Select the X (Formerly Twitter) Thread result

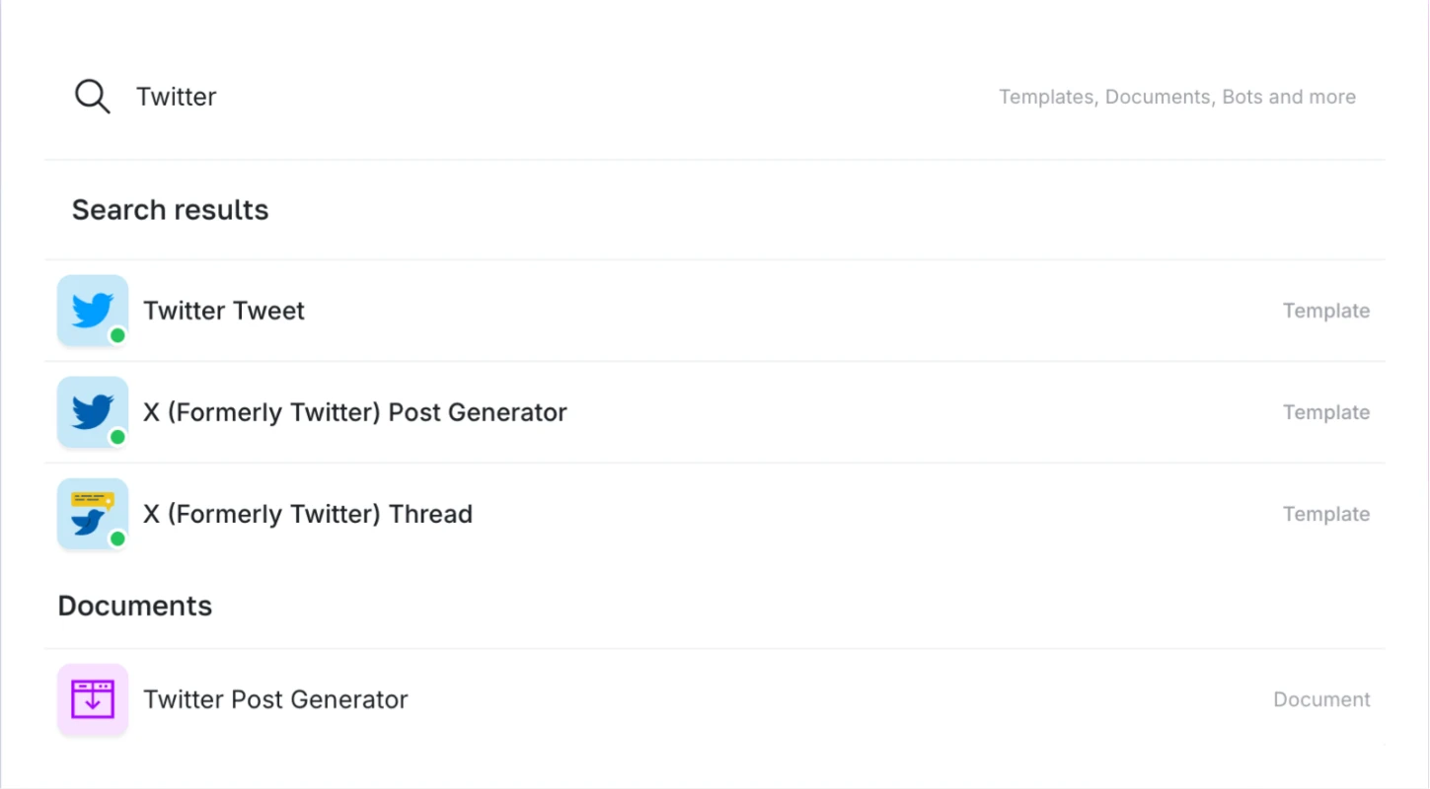[308, 514]
